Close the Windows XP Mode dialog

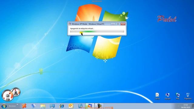tap(123, 24)
